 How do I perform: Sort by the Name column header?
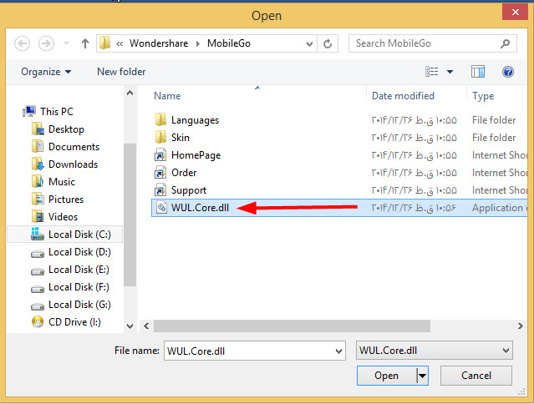(x=167, y=96)
